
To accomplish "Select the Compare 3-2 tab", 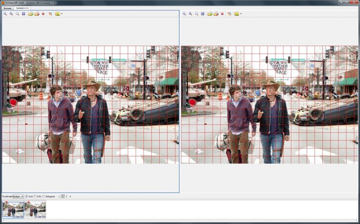I will point(22,8).
